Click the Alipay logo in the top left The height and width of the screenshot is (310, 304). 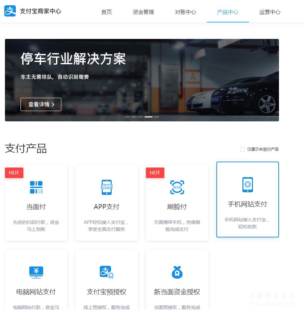click(x=10, y=11)
